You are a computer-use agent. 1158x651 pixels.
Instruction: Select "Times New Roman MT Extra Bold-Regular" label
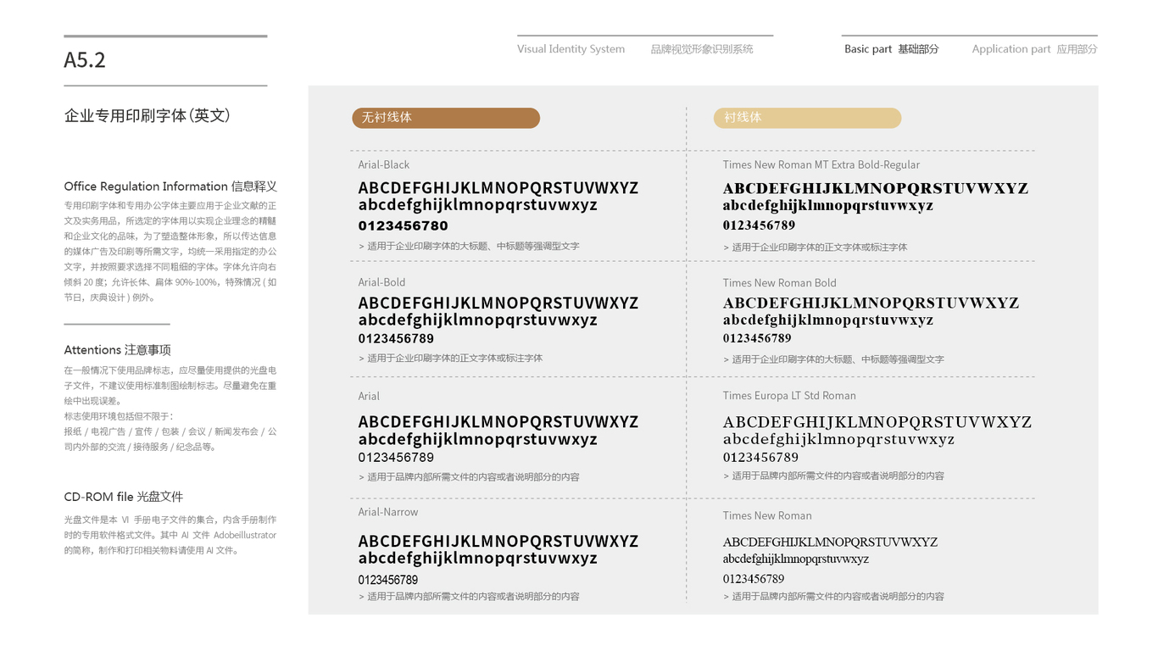point(821,164)
